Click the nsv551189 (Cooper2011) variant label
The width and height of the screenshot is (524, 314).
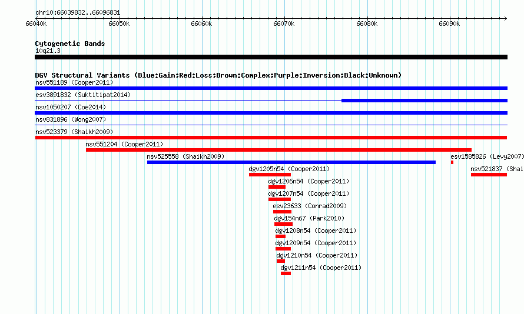(x=74, y=82)
